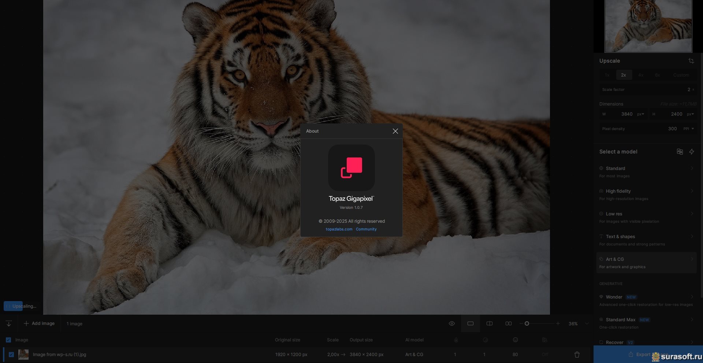Image resolution: width=703 pixels, height=363 pixels.
Task: Expand the Text & shapes model chevron
Action: [692, 237]
